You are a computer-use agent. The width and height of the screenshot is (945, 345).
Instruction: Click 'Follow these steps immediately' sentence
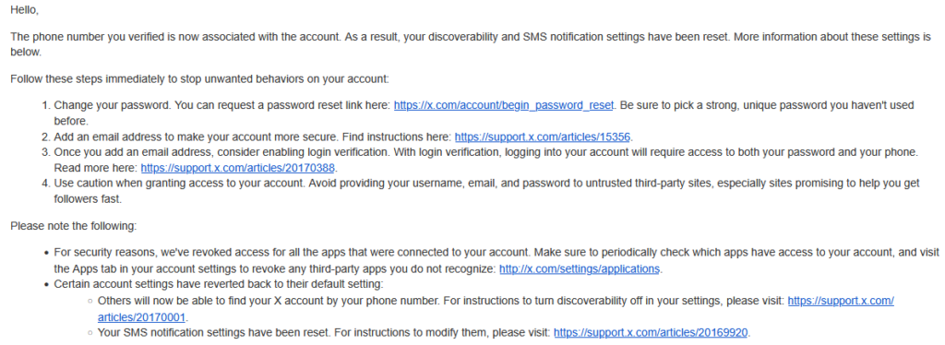tap(199, 79)
